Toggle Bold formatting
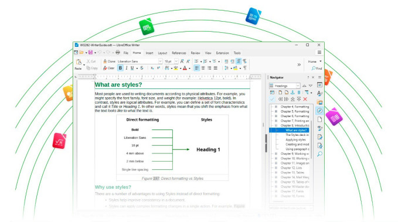Screen dimensions: 398x222 pyautogui.click(x=120, y=68)
